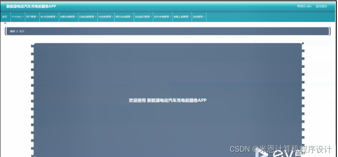Open the 充电登记管理 menu
This screenshot has height=157, width=338.
(143, 17)
